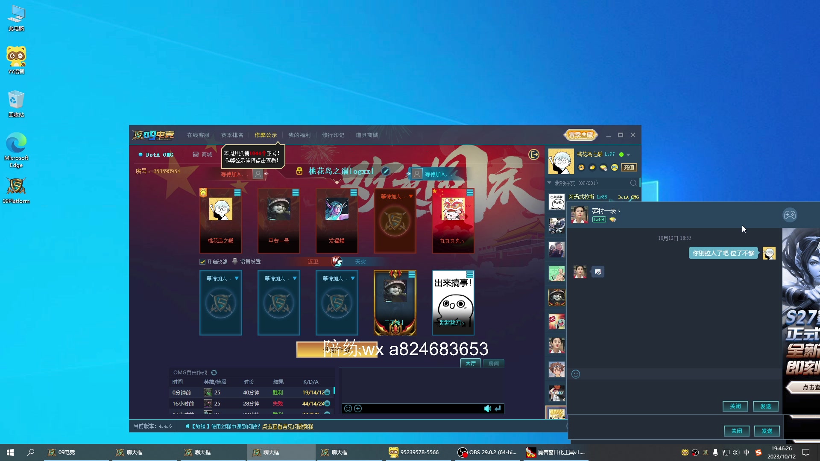Expand the red 等待加入 empty slot dropdown
The height and width of the screenshot is (461, 820).
[x=411, y=196]
